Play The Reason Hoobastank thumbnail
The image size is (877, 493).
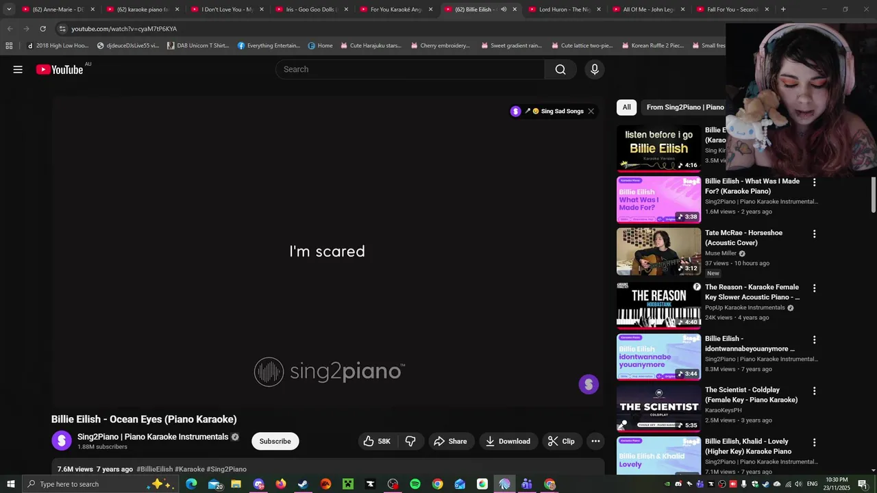[658, 305]
